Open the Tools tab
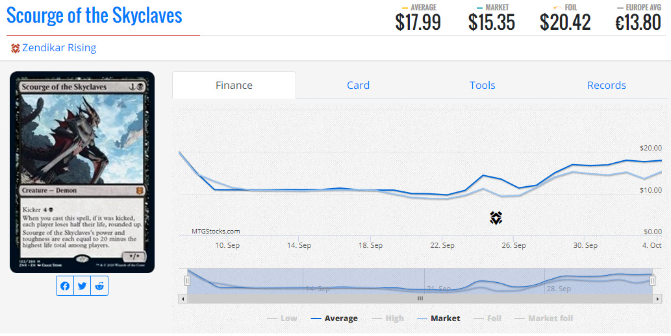Screen dimensions: 671x336 tap(482, 85)
